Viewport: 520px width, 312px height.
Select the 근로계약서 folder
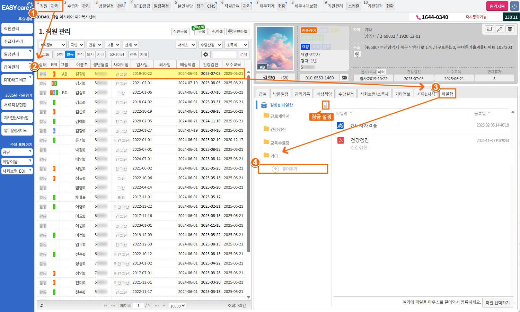tap(276, 116)
